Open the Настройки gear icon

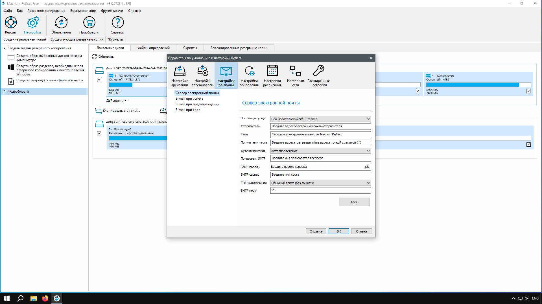point(32,25)
